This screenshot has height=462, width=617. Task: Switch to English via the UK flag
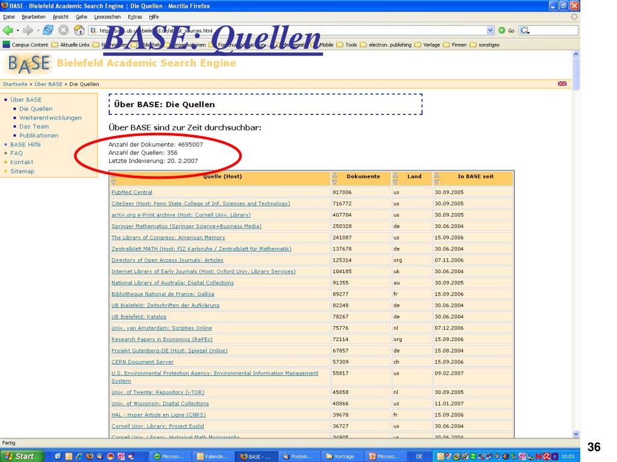click(562, 84)
